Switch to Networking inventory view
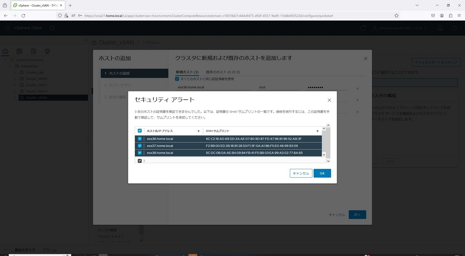Viewport: 465px width, 256px height. pyautogui.click(x=47, y=51)
